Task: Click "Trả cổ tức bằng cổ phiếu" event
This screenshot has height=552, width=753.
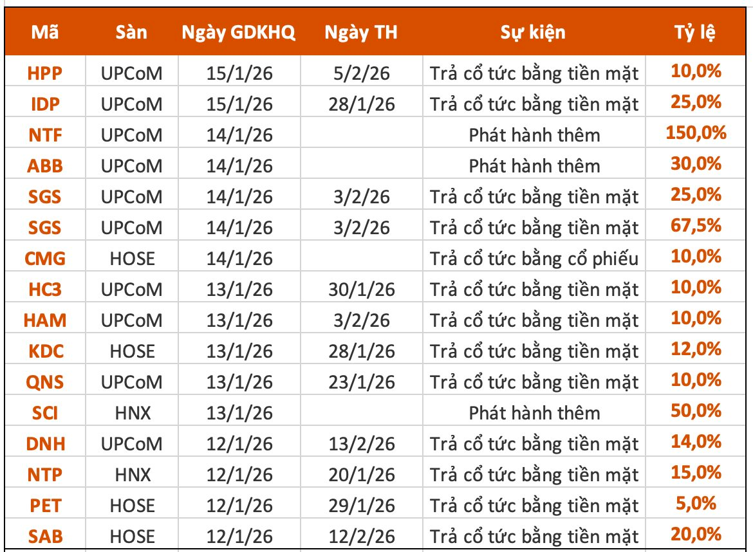Action: coord(534,259)
